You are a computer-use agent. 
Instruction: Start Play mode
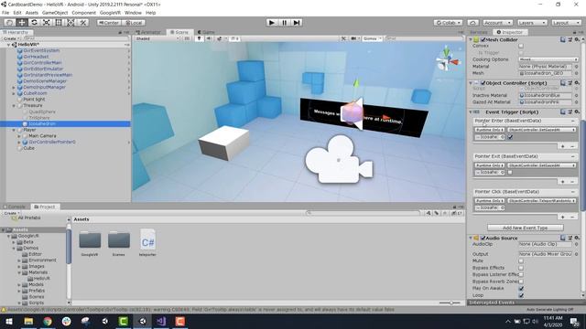click(272, 23)
